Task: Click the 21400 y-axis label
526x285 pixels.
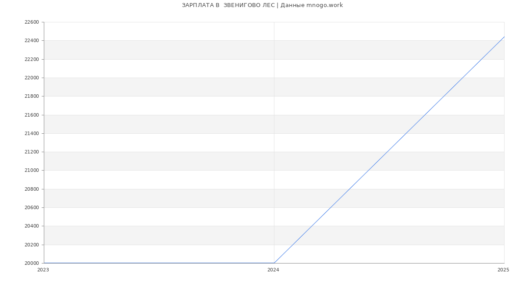Action: (32, 134)
